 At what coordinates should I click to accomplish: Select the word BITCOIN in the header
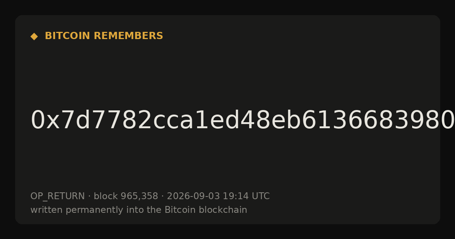point(68,36)
